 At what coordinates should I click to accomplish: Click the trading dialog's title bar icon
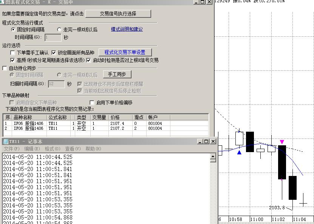[2, 2]
